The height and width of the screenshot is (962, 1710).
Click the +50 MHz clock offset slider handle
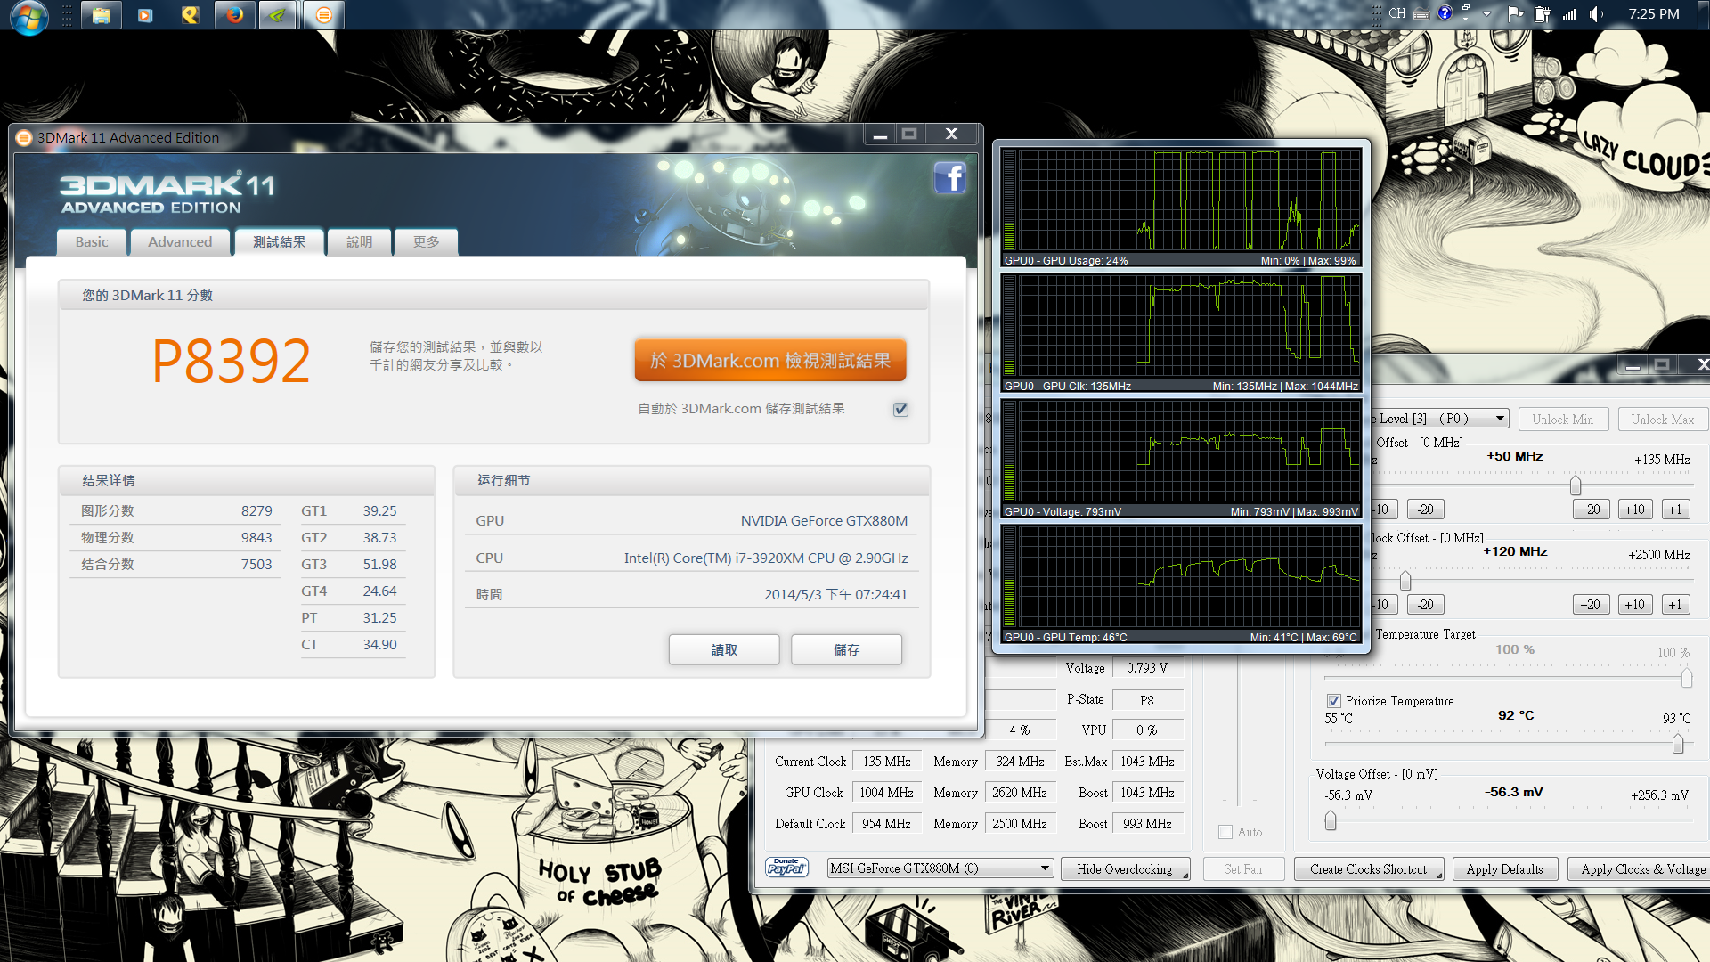tap(1576, 485)
